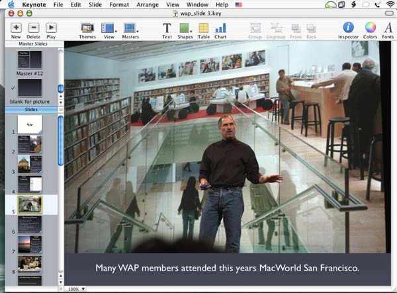The image size is (397, 293).
Task: Open the Themes chooser
Action: [87, 28]
